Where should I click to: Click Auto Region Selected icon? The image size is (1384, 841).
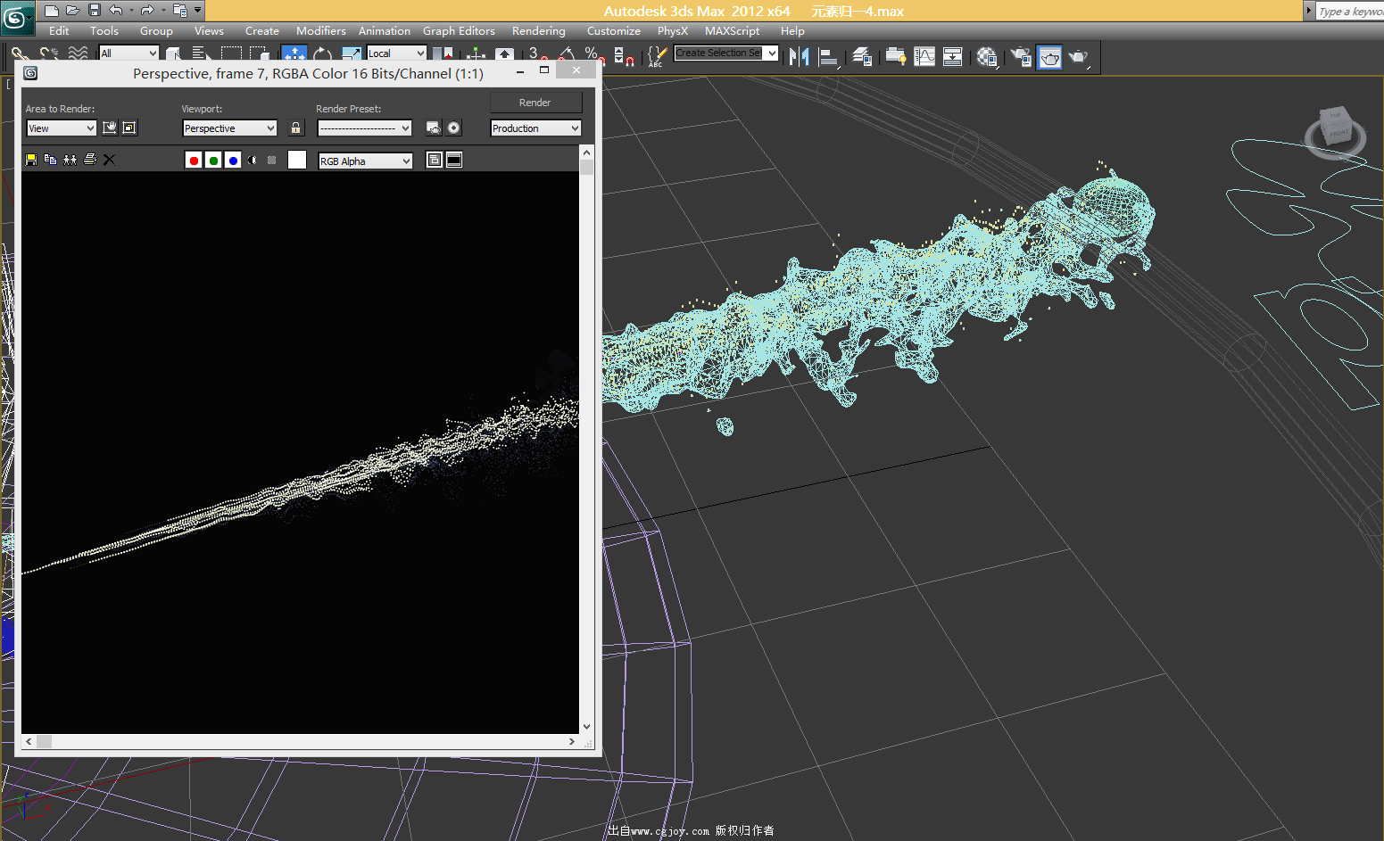tap(129, 128)
